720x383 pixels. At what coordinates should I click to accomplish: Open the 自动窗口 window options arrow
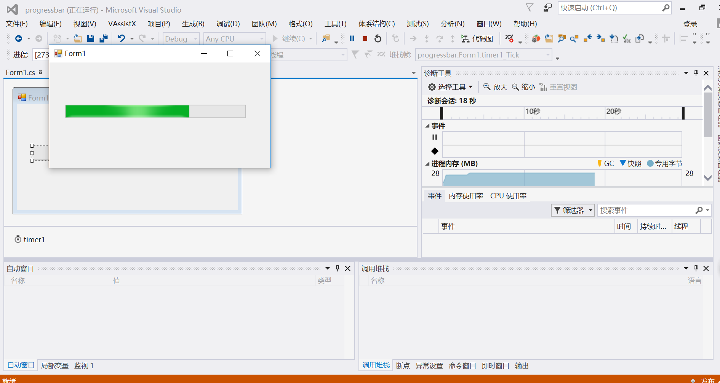tap(328, 268)
